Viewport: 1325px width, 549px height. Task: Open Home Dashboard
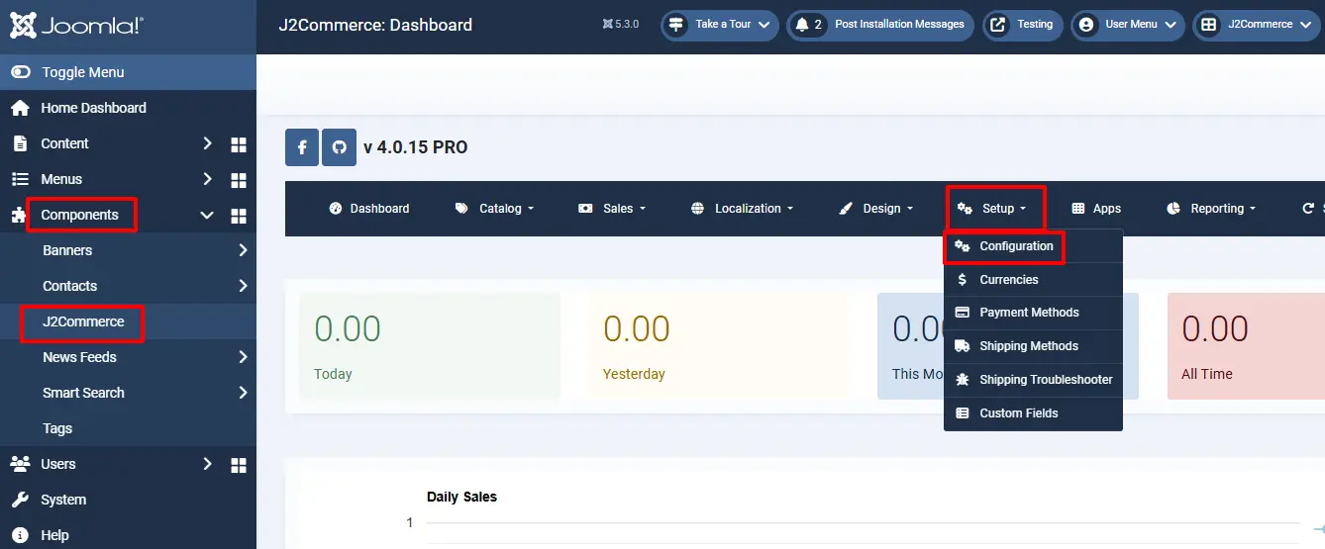point(93,108)
